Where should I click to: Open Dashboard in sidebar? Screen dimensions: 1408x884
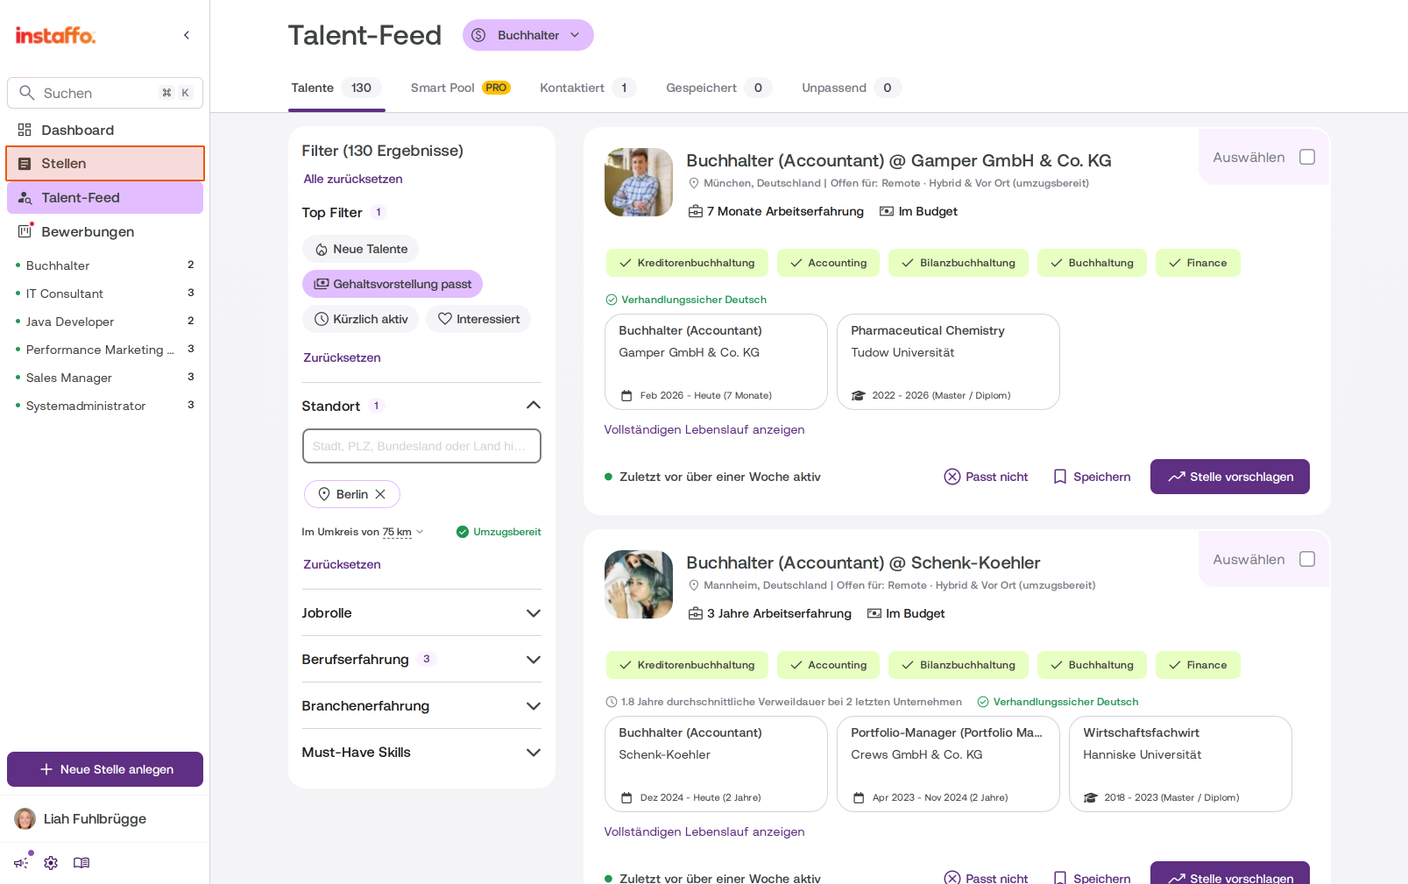pyautogui.click(x=105, y=130)
